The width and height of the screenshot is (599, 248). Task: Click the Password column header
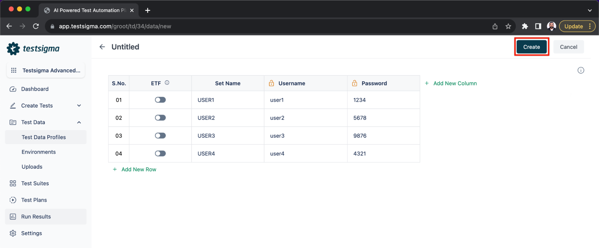click(384, 83)
